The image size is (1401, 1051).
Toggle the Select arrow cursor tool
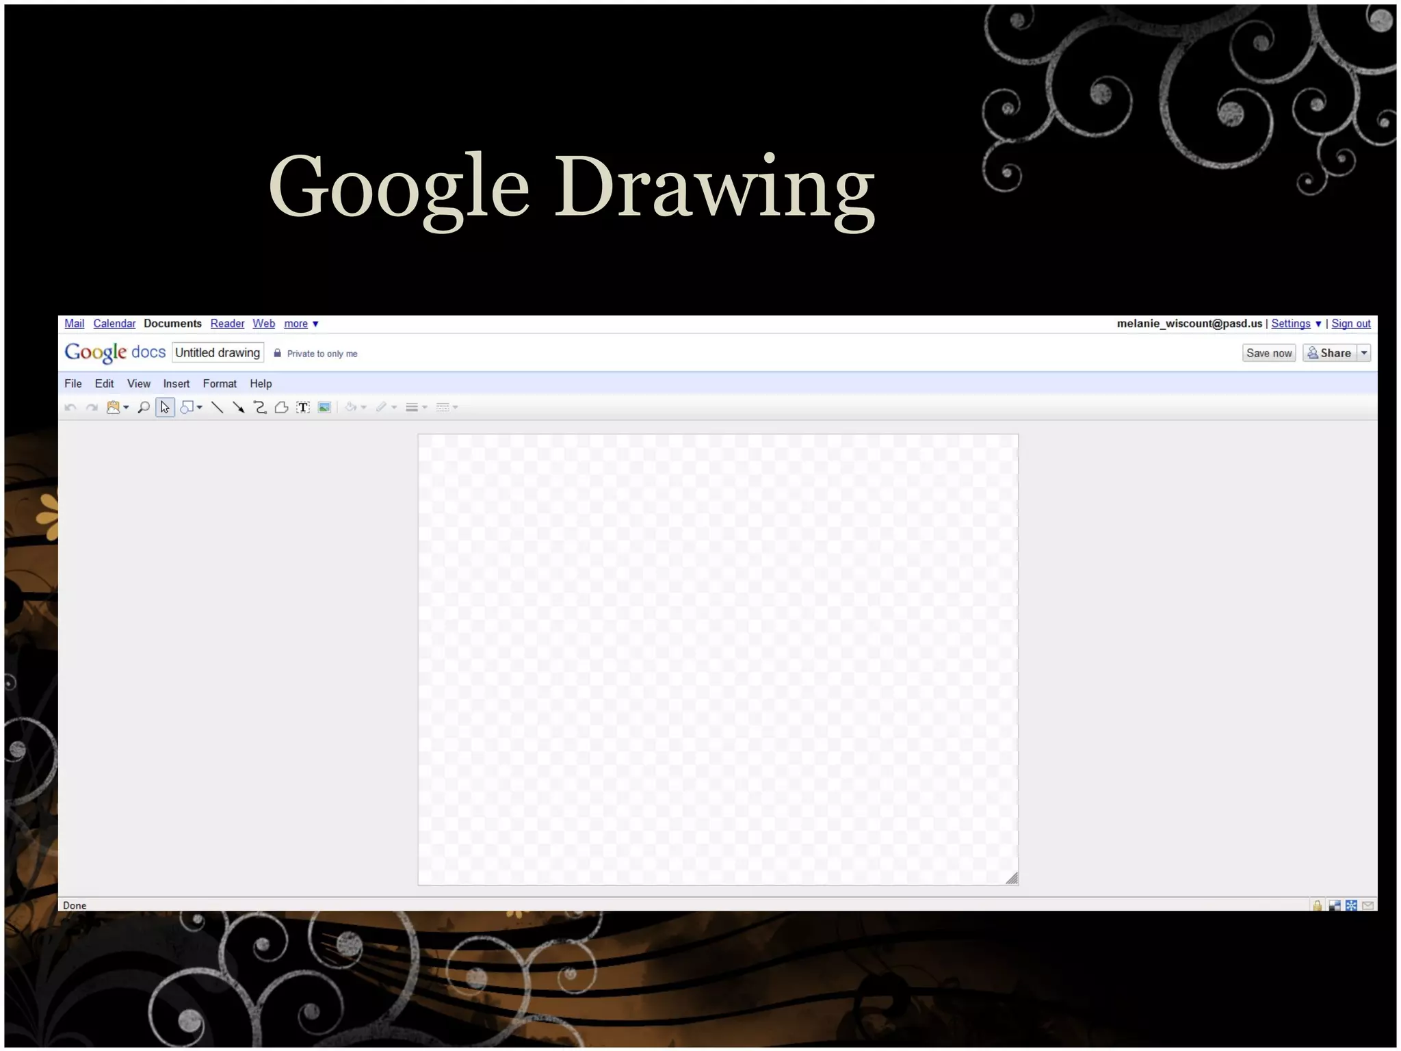[x=165, y=408]
